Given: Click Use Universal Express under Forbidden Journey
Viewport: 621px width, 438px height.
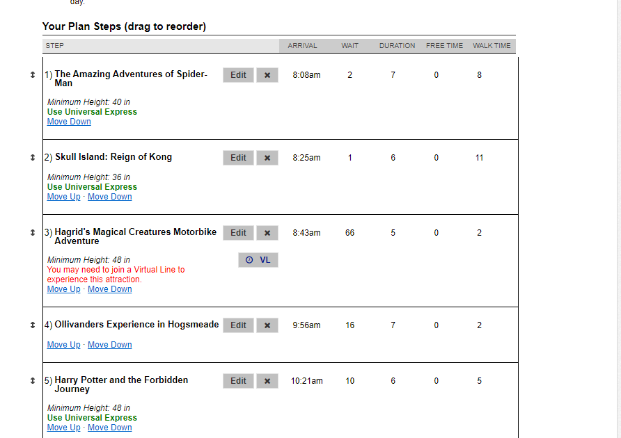Looking at the screenshot, I should coord(92,418).
